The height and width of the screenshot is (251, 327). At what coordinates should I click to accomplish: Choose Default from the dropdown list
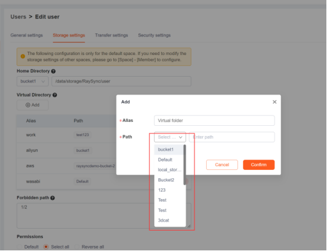coord(169,160)
